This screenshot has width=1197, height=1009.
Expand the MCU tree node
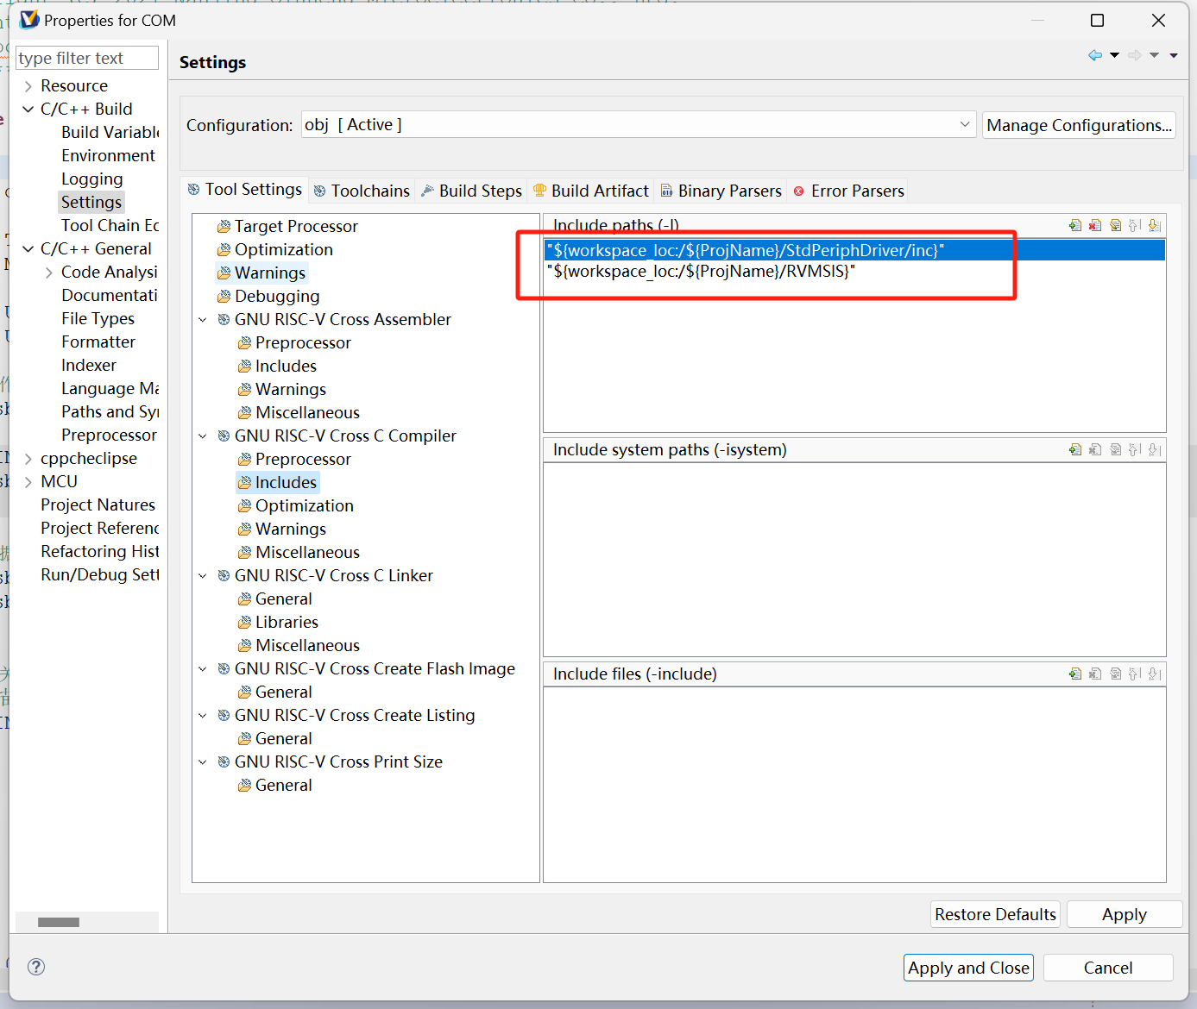[x=28, y=482]
